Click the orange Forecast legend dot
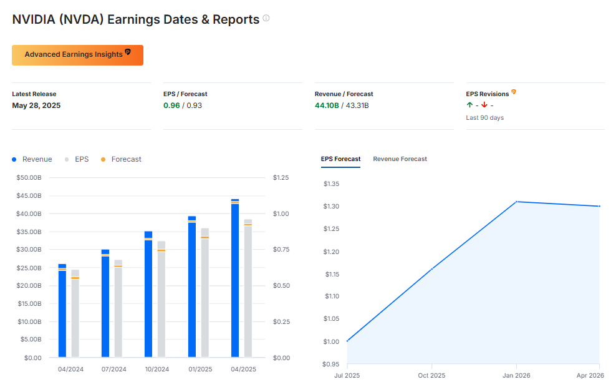 pyautogui.click(x=103, y=159)
